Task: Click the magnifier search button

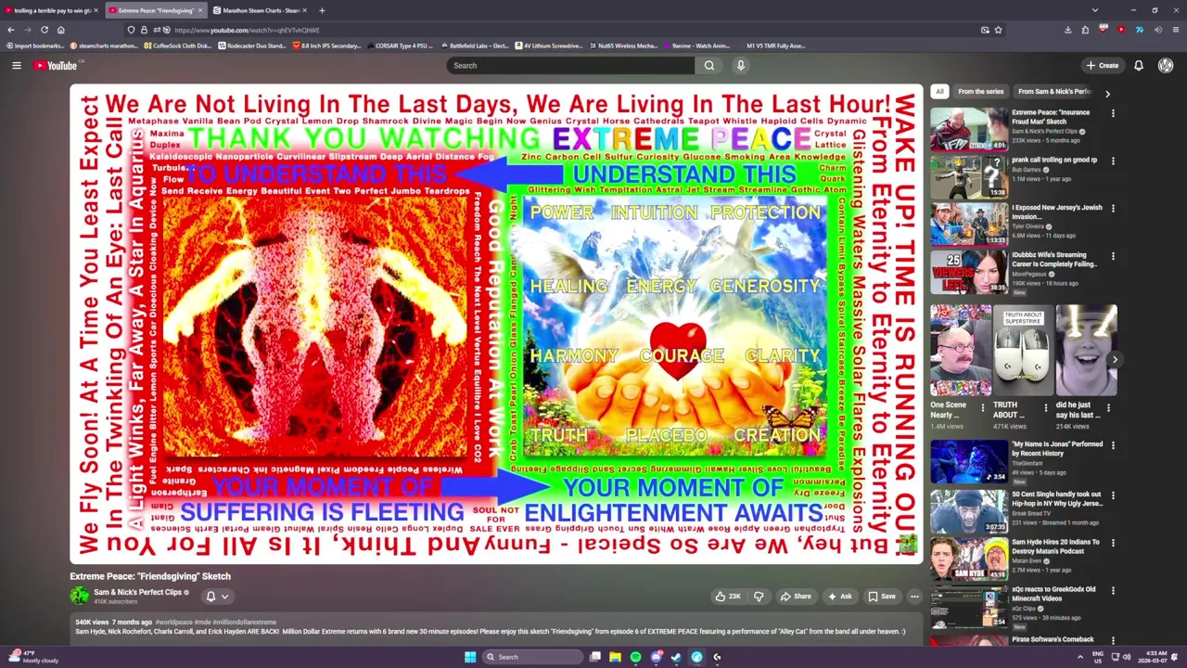Action: coord(709,65)
